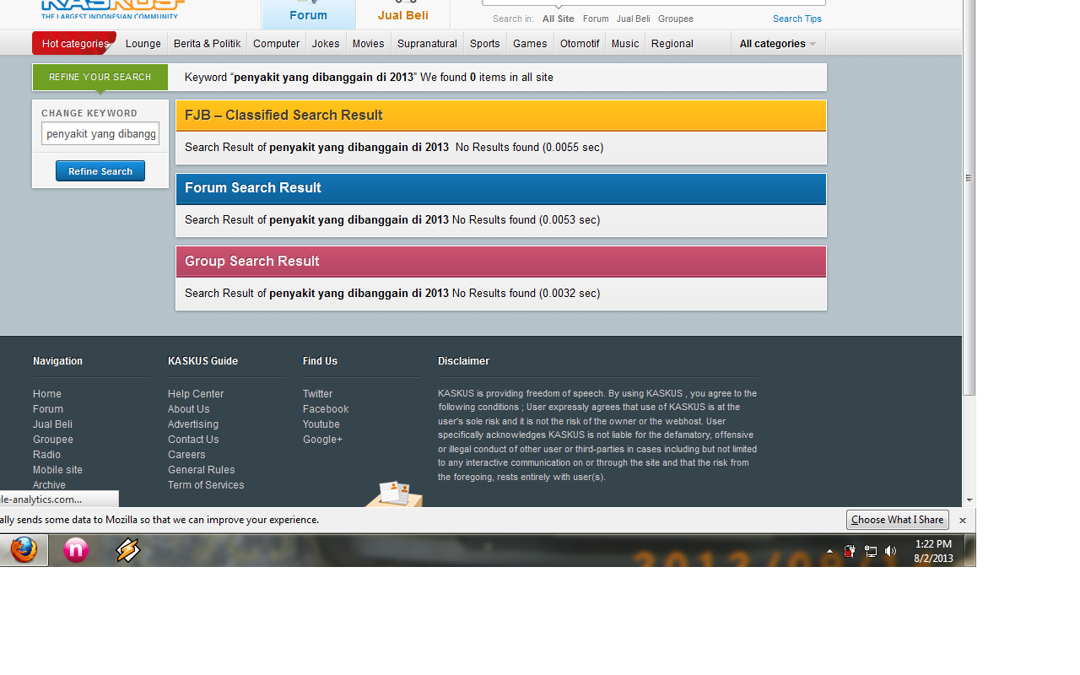Image resolution: width=1080 pixels, height=675 pixels.
Task: Open the Careers link
Action: (x=186, y=455)
